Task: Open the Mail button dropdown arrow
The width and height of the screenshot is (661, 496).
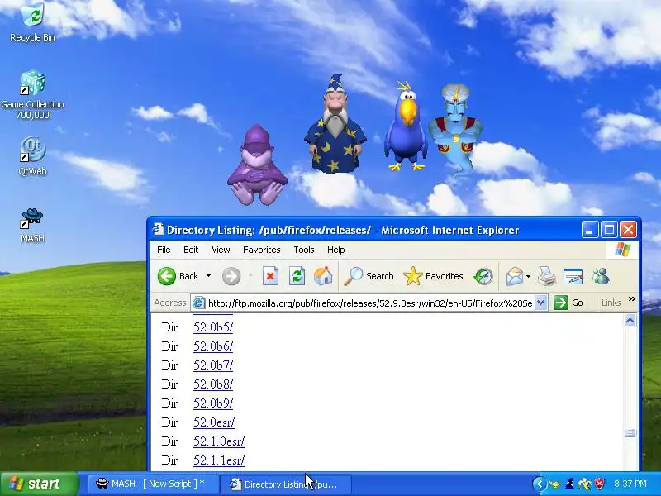Action: [528, 277]
